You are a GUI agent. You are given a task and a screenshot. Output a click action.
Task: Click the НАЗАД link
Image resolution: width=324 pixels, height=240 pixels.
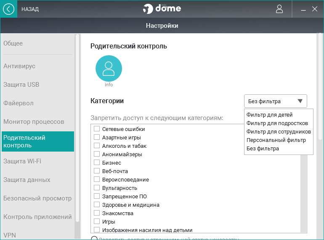(x=30, y=9)
